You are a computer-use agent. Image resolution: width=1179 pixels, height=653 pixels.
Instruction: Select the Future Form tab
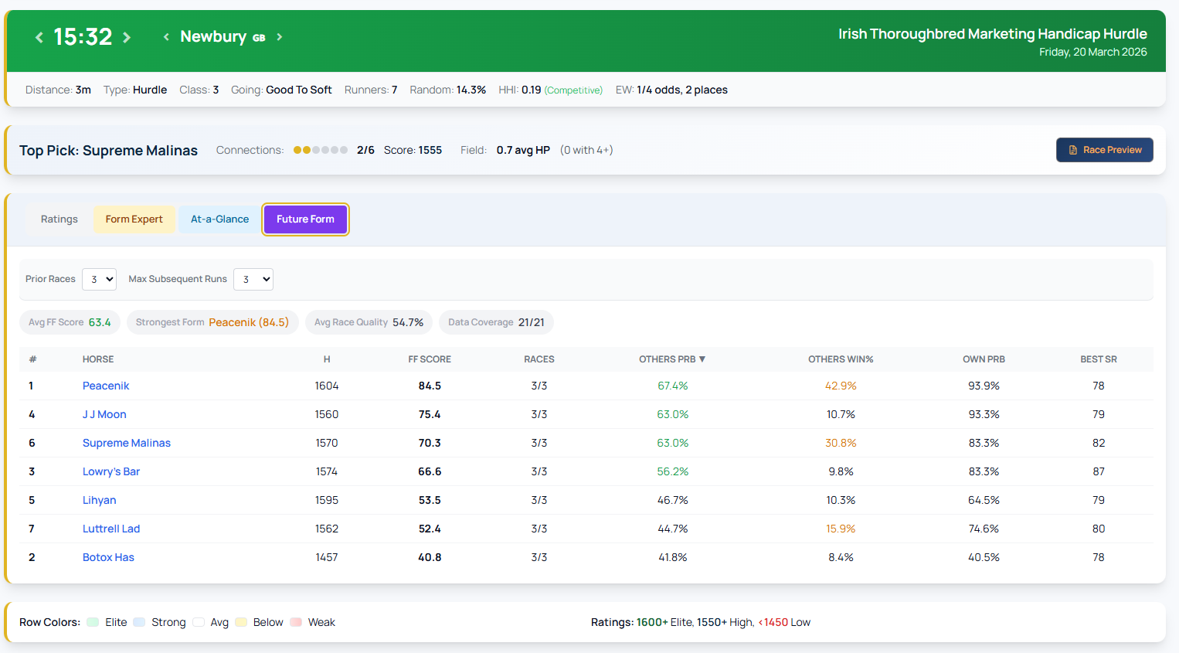pos(305,219)
